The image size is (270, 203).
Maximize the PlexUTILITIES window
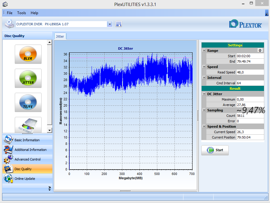pos(251,3)
